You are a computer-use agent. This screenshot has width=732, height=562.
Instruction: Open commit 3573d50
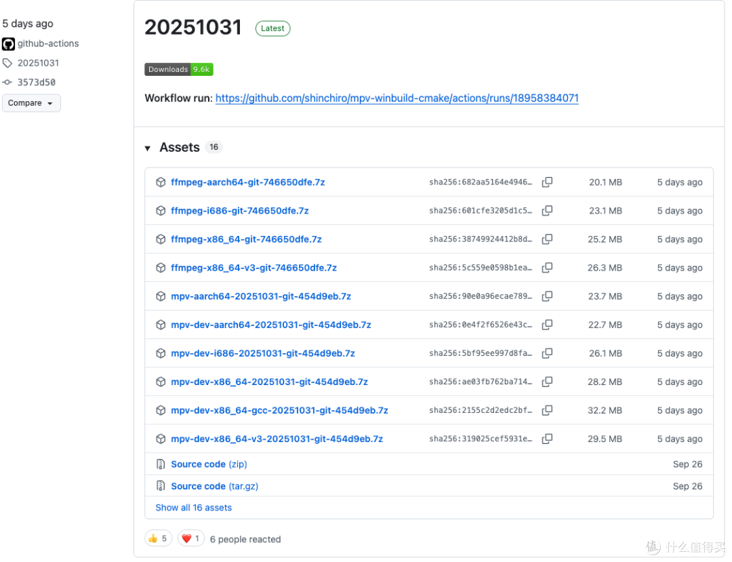(37, 82)
